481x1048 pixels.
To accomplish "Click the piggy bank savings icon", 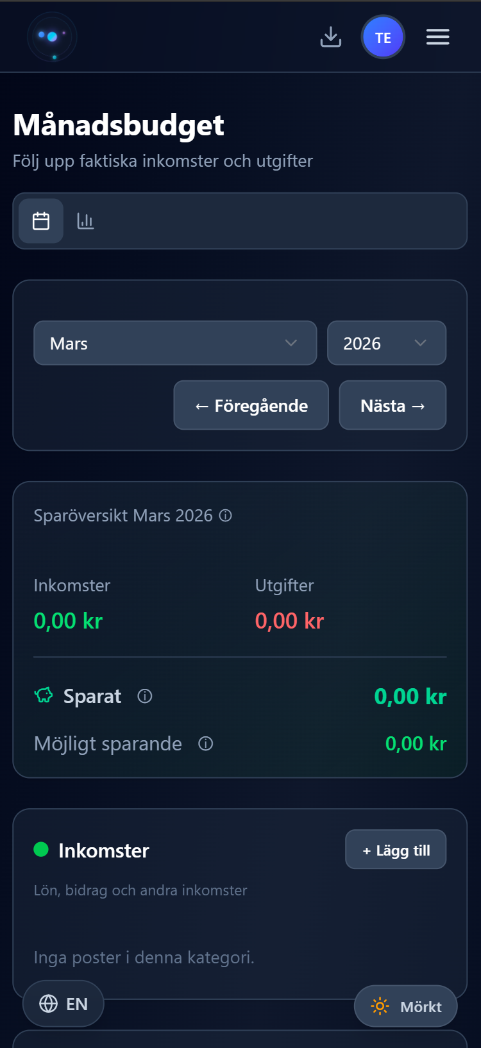I will 44,695.
